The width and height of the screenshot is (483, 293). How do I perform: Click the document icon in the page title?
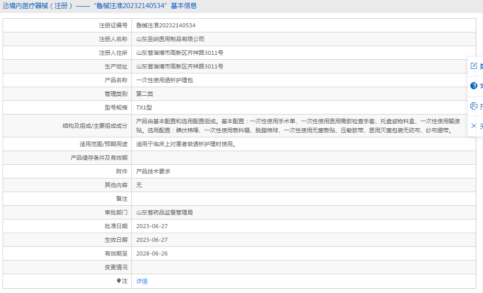click(x=6, y=6)
